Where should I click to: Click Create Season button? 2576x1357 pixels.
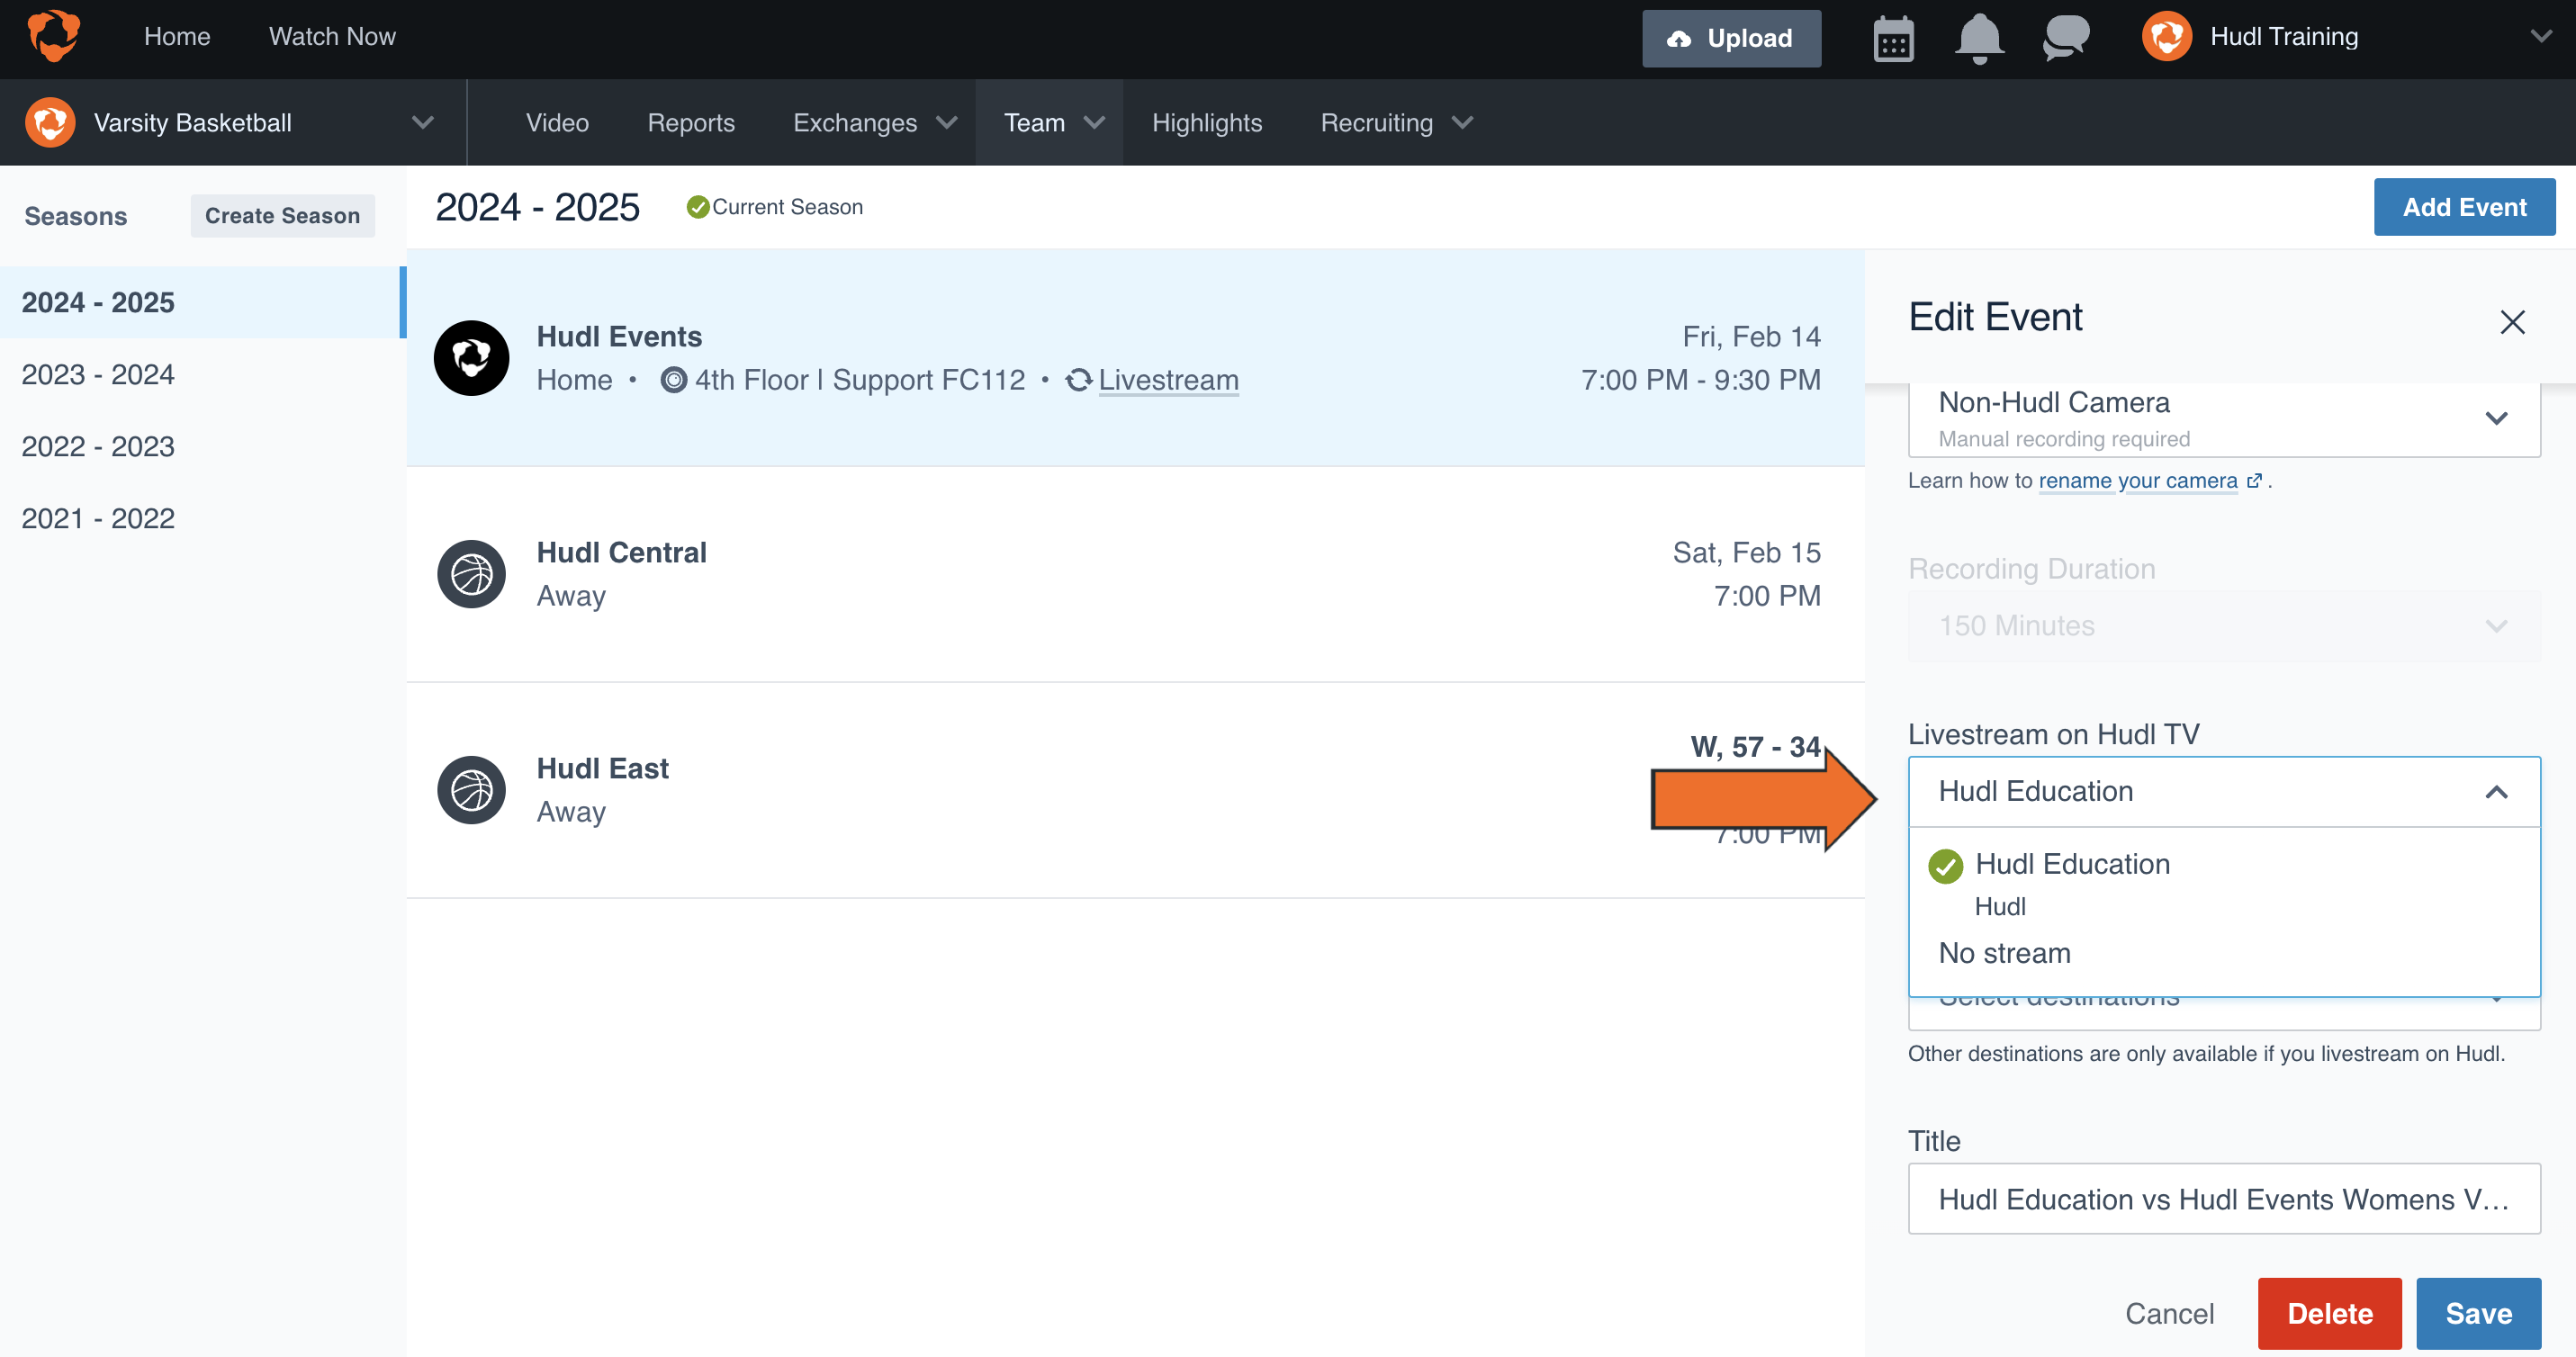coord(282,216)
